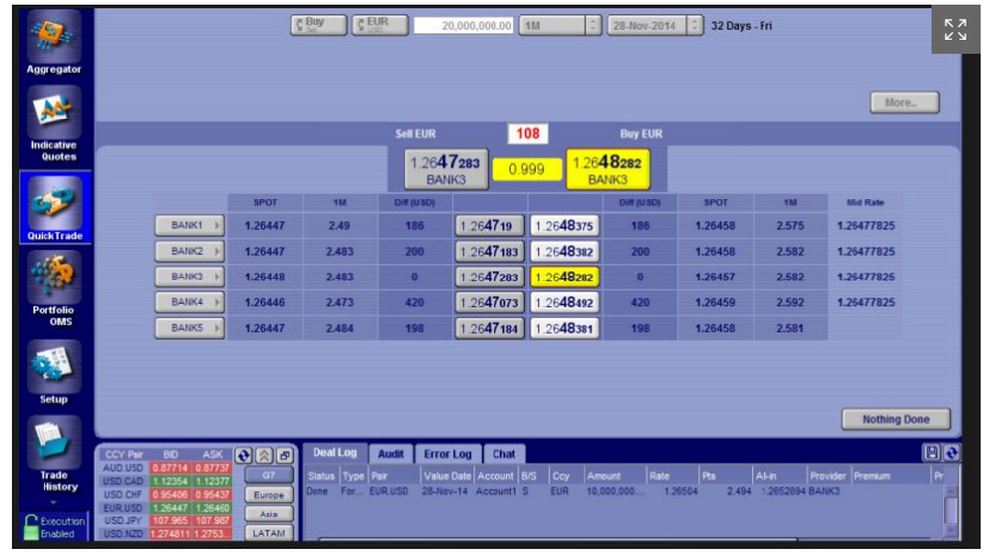Select the USD.CAD rate row
The image size is (989, 556).
tap(166, 481)
